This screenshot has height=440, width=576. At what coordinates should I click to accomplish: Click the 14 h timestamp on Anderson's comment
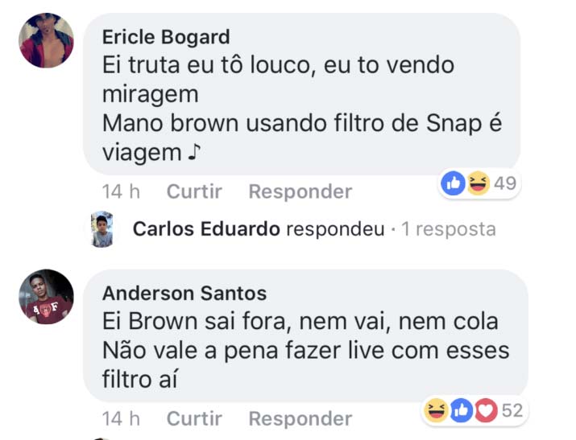[x=121, y=418]
